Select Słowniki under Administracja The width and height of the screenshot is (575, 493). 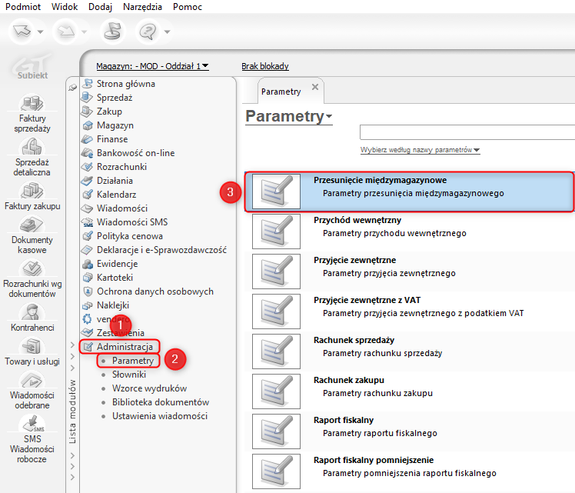pos(128,375)
